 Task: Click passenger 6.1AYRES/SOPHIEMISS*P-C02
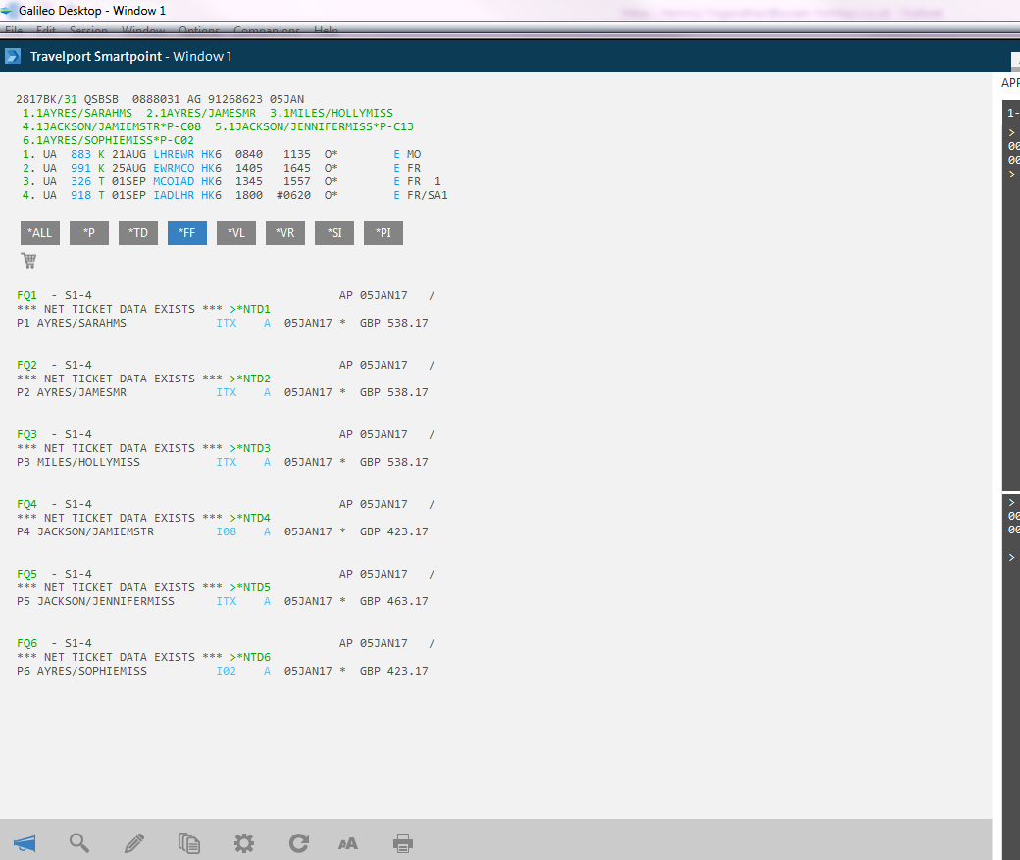coord(108,140)
